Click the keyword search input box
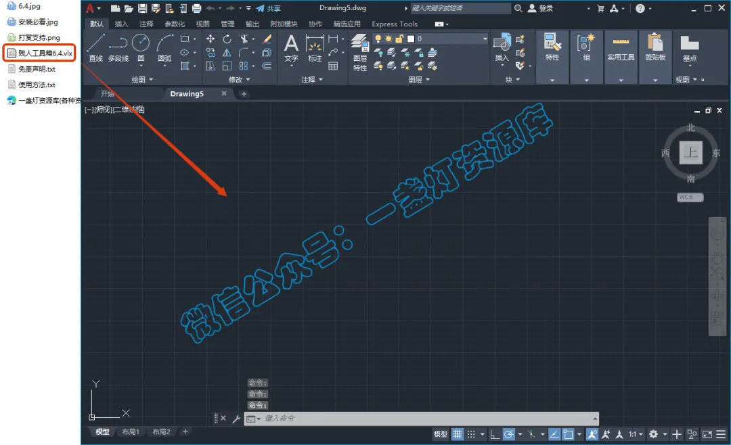Viewport: 731px width, 445px height. pyautogui.click(x=461, y=8)
